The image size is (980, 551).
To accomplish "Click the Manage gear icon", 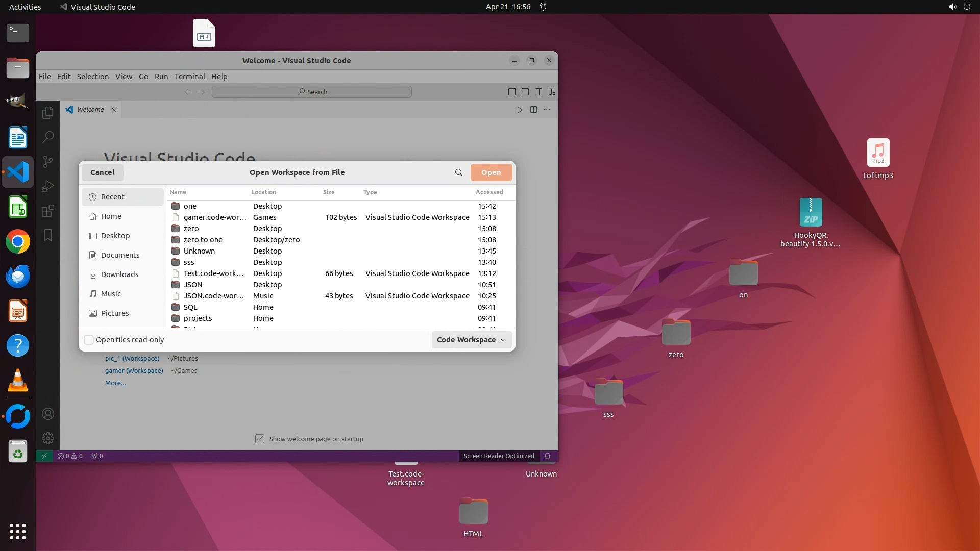I will coord(48,438).
